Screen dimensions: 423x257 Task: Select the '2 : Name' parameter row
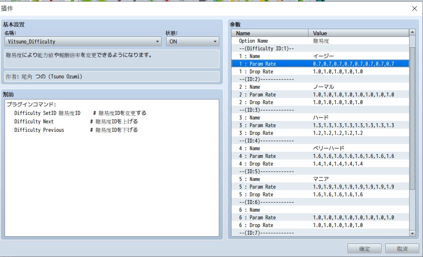(x=320, y=87)
